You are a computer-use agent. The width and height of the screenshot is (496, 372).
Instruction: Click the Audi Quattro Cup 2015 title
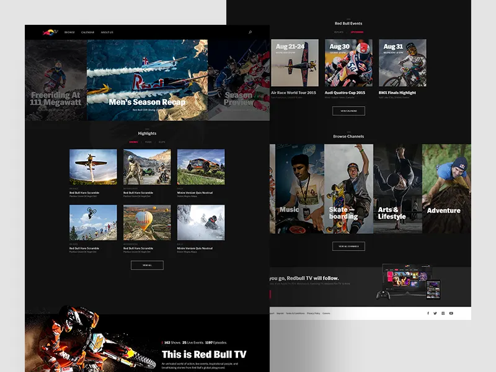pyautogui.click(x=345, y=92)
